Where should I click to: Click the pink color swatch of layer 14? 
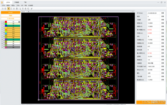(6, 47)
